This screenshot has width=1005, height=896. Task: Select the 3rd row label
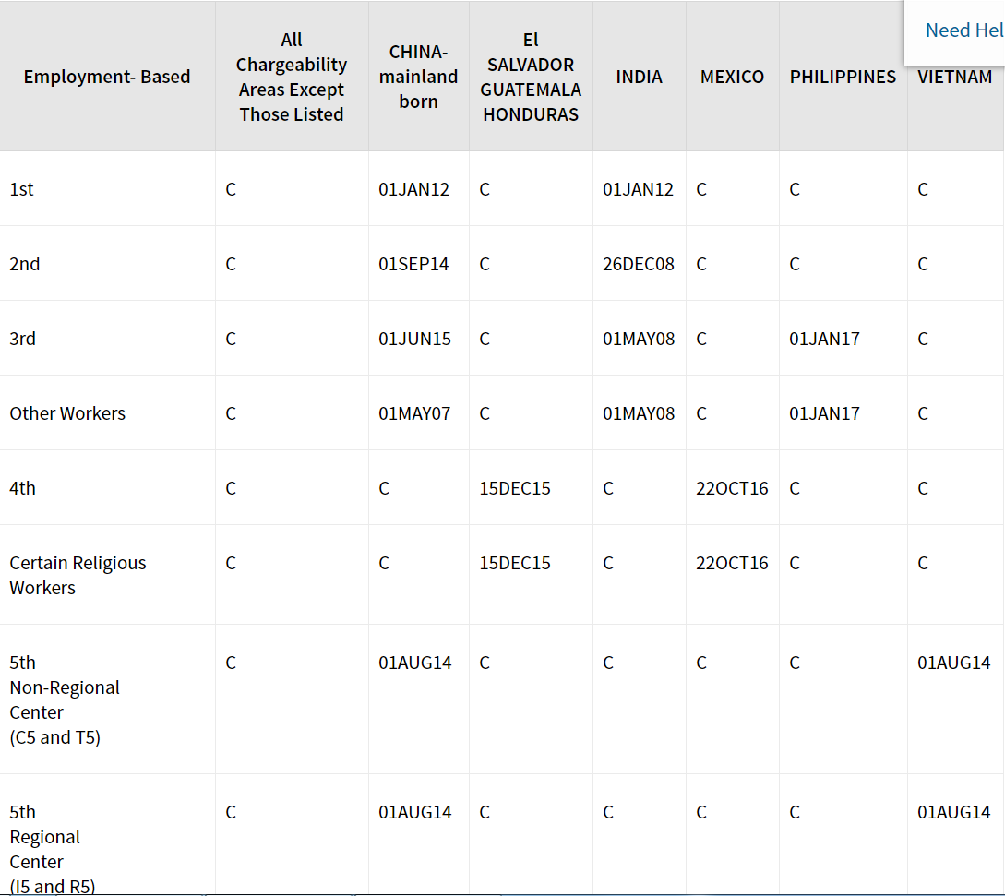point(22,339)
